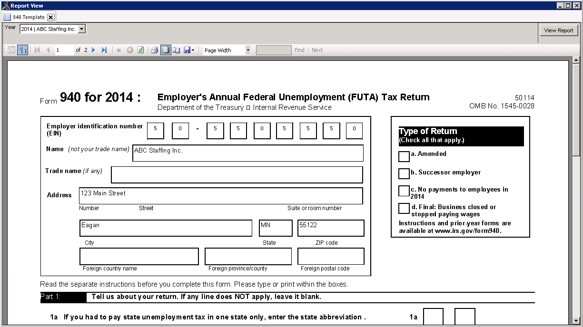Go to next page arrow
This screenshot has width=583, height=327.
click(93, 50)
